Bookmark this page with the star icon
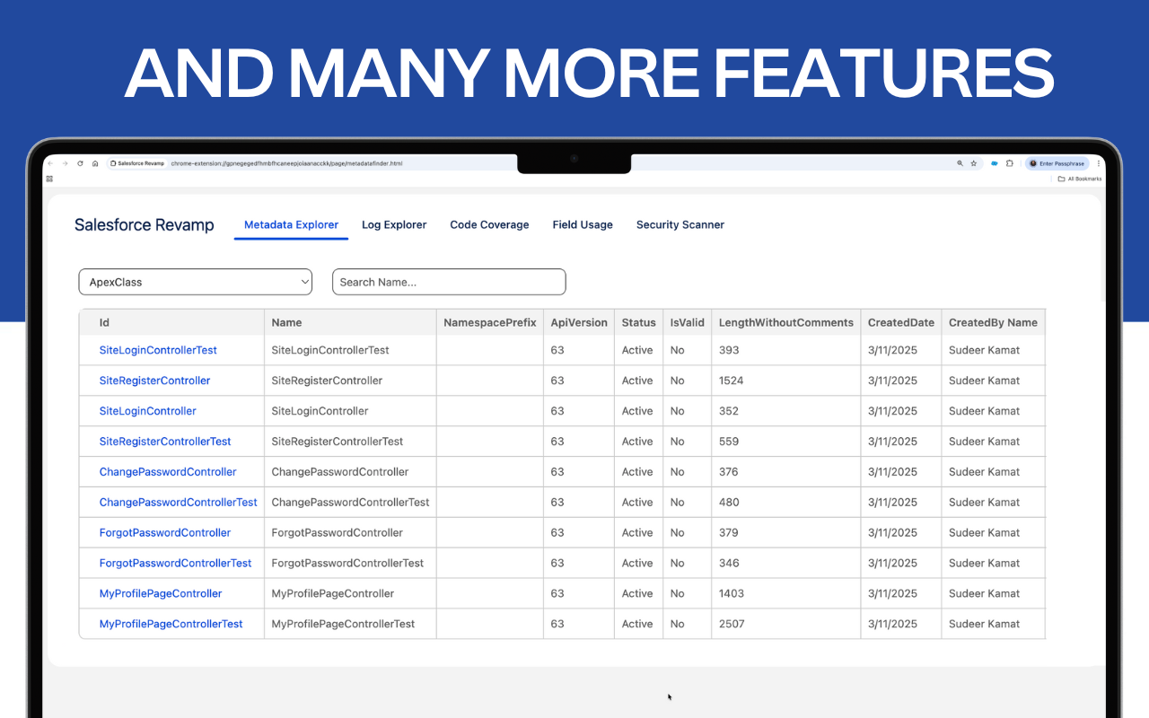This screenshot has width=1149, height=718. pos(974,163)
